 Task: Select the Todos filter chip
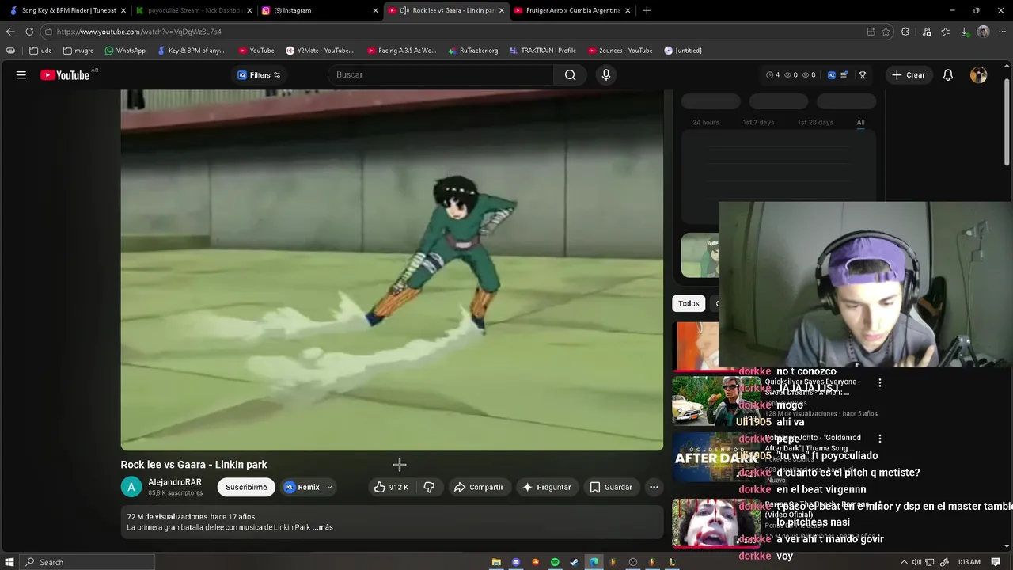pos(689,303)
